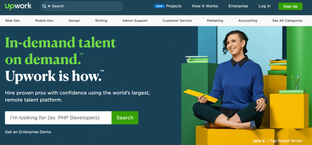Expand See All Categories

tap(287, 20)
